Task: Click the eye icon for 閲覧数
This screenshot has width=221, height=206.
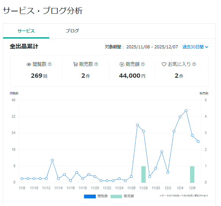Action: click(29, 64)
